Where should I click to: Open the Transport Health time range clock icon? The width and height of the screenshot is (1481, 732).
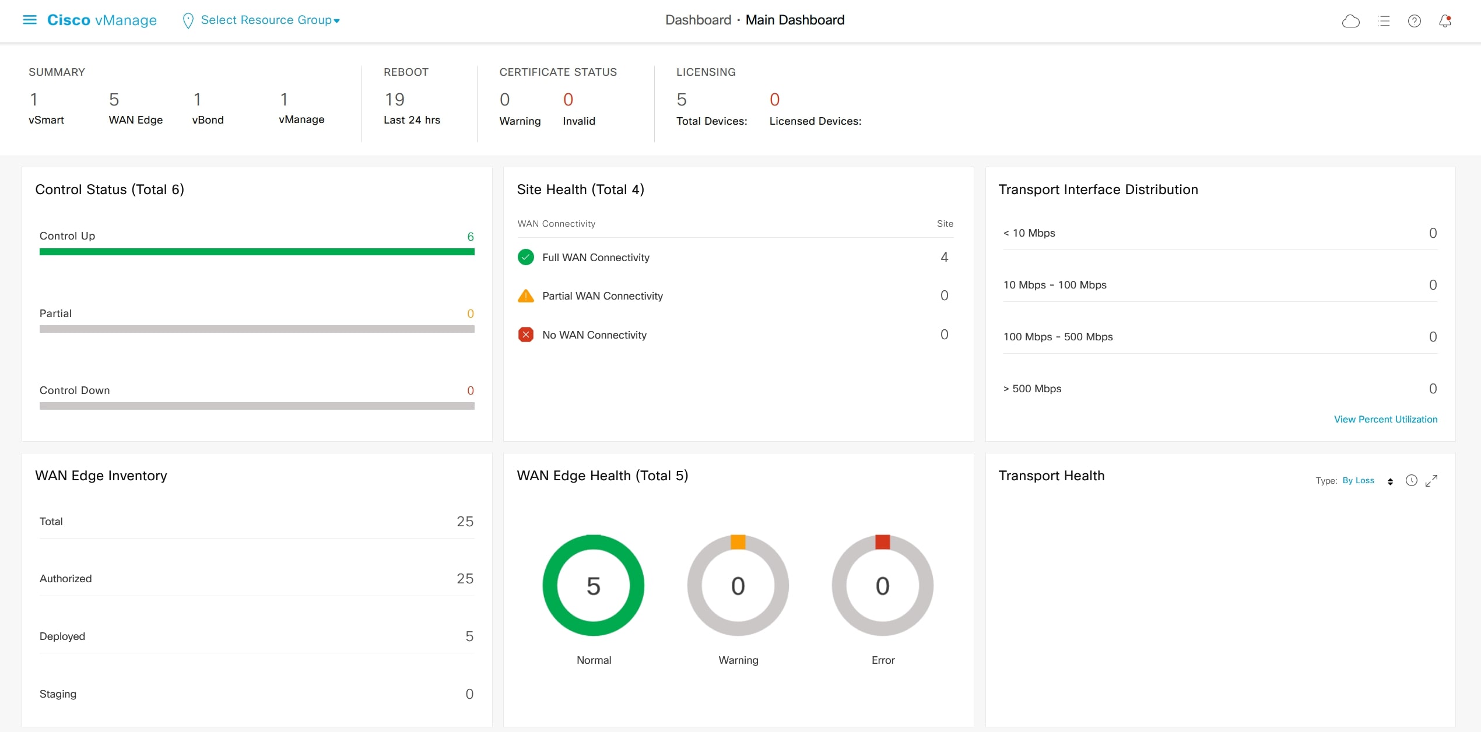(x=1411, y=480)
